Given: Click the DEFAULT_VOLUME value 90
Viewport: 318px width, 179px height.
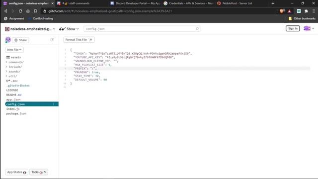Looking at the screenshot, I should (x=105, y=80).
